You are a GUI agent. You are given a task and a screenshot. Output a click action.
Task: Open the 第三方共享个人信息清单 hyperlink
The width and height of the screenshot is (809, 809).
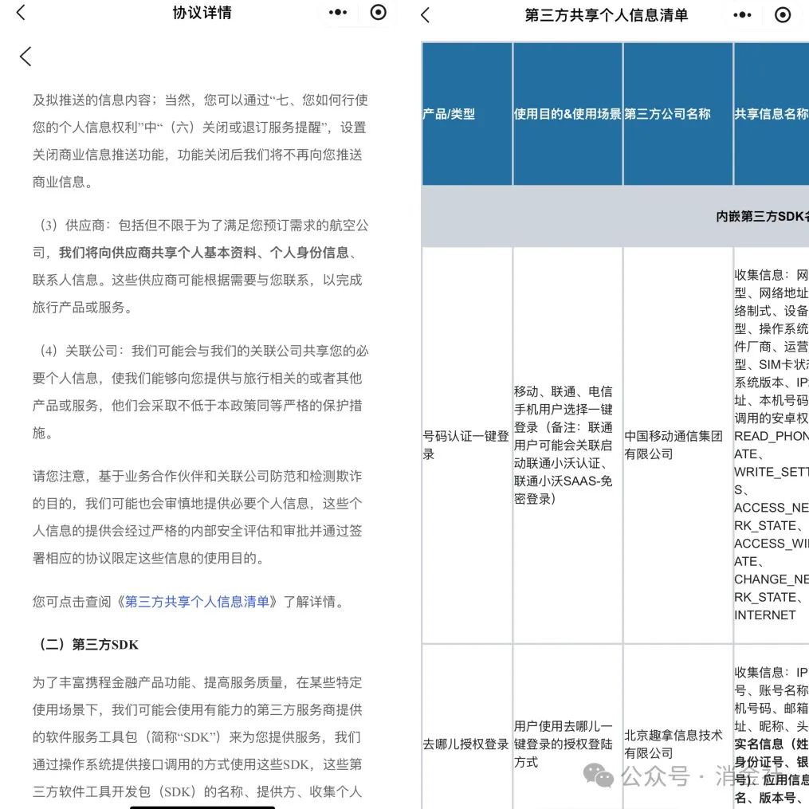[x=197, y=602]
